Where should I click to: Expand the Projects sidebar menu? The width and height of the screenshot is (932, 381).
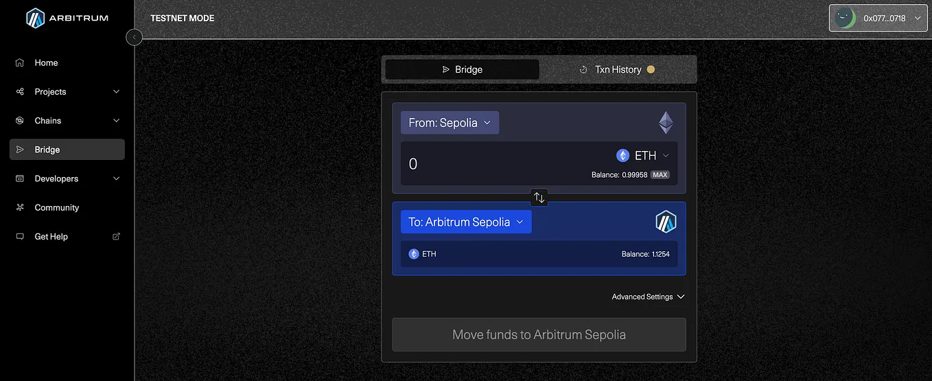(67, 91)
